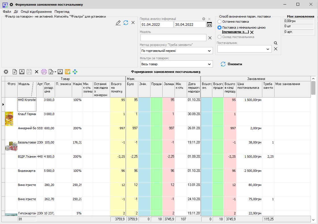Click the blue-green four-arrows icon

[x=75, y=72]
